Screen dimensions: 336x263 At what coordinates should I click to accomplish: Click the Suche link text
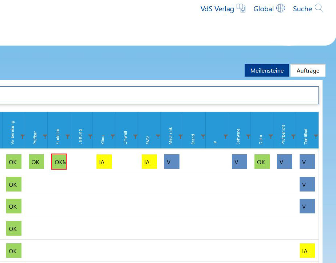pyautogui.click(x=302, y=9)
